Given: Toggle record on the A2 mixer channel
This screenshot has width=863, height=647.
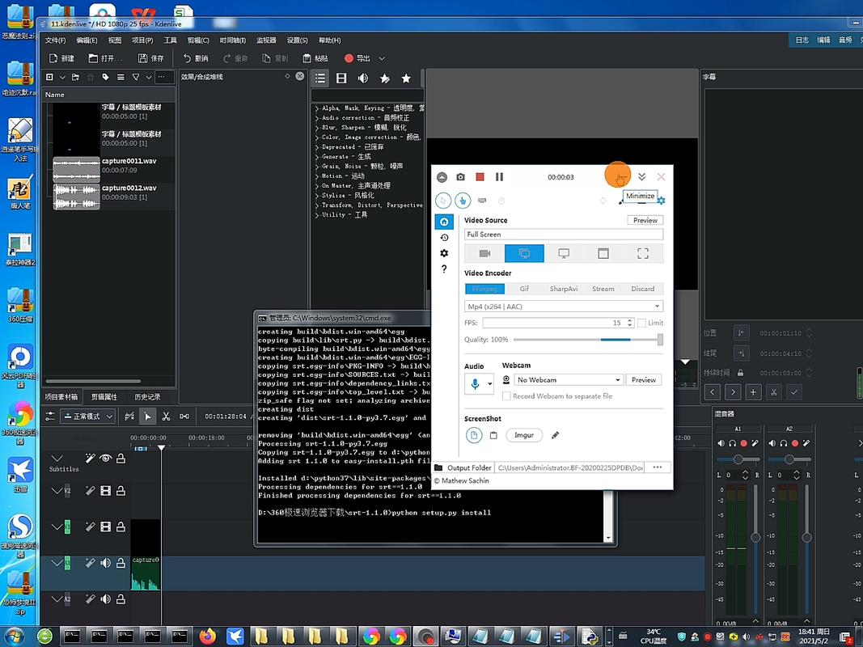Looking at the screenshot, I should click(795, 443).
